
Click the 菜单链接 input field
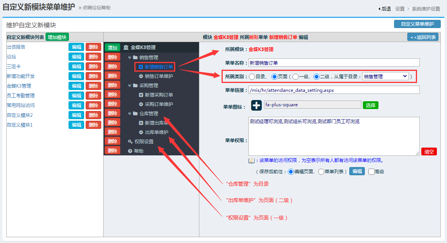334,90
